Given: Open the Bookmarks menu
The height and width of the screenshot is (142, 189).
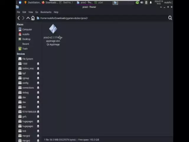Looking at the screenshot, I should pyautogui.click(x=46, y=12).
